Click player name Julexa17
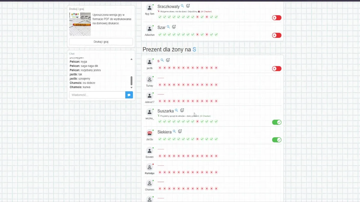Screen dimensions: 360x202 [x=150, y=102]
